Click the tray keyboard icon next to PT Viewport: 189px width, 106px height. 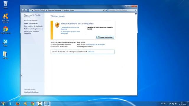coord(164,104)
